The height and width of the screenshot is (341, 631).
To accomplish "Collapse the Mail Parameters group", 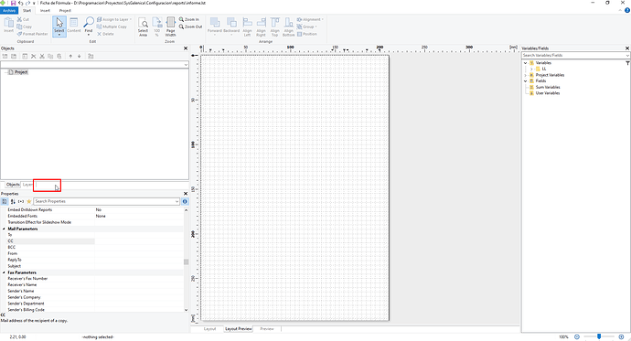I will coord(4,229).
